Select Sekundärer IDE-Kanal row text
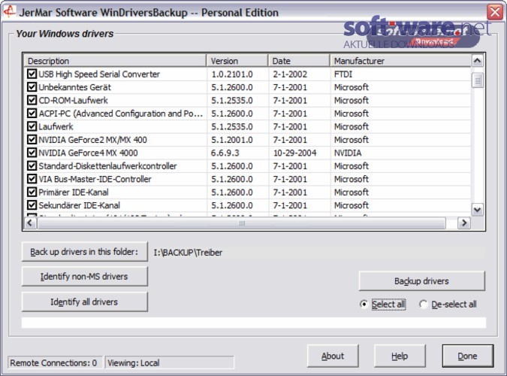507x376 pixels. point(79,205)
